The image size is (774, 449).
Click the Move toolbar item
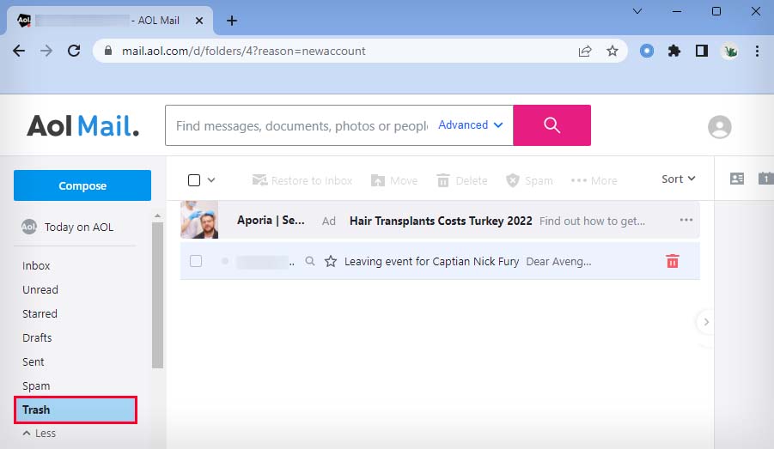tap(394, 180)
